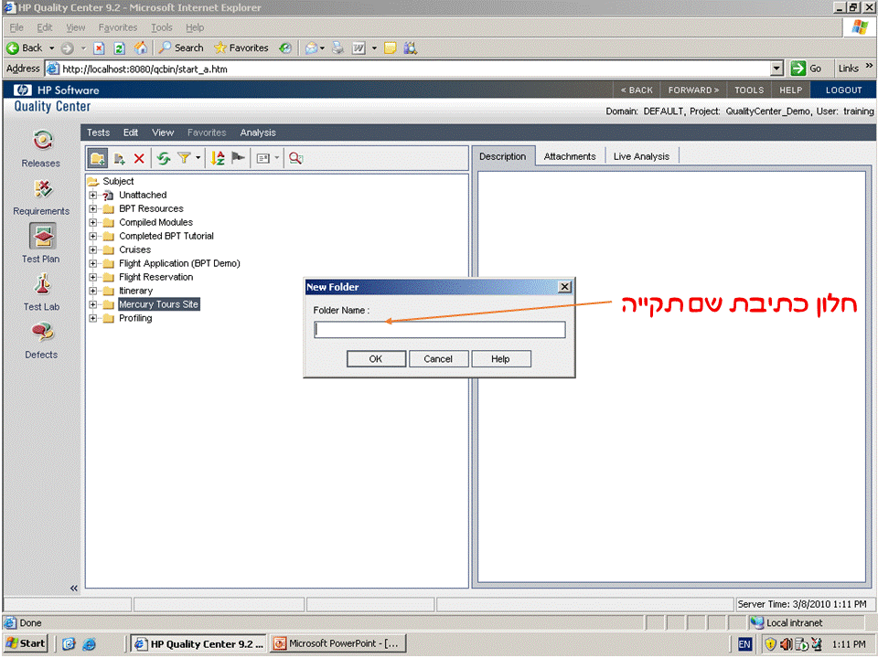Open the Back button history dropdown arrow
The height and width of the screenshot is (658, 878).
click(x=51, y=48)
